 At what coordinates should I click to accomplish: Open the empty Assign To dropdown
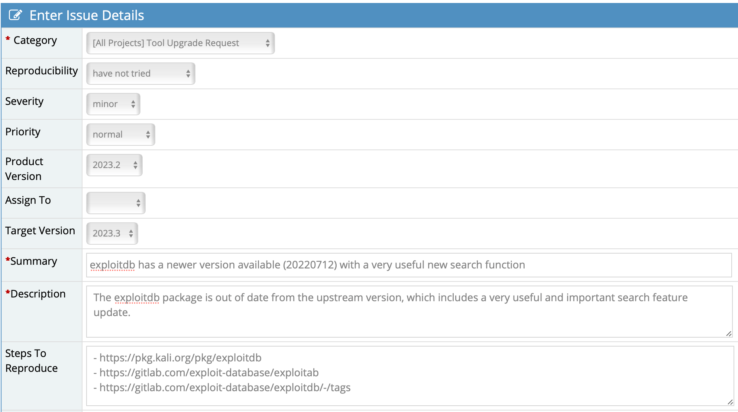[116, 203]
